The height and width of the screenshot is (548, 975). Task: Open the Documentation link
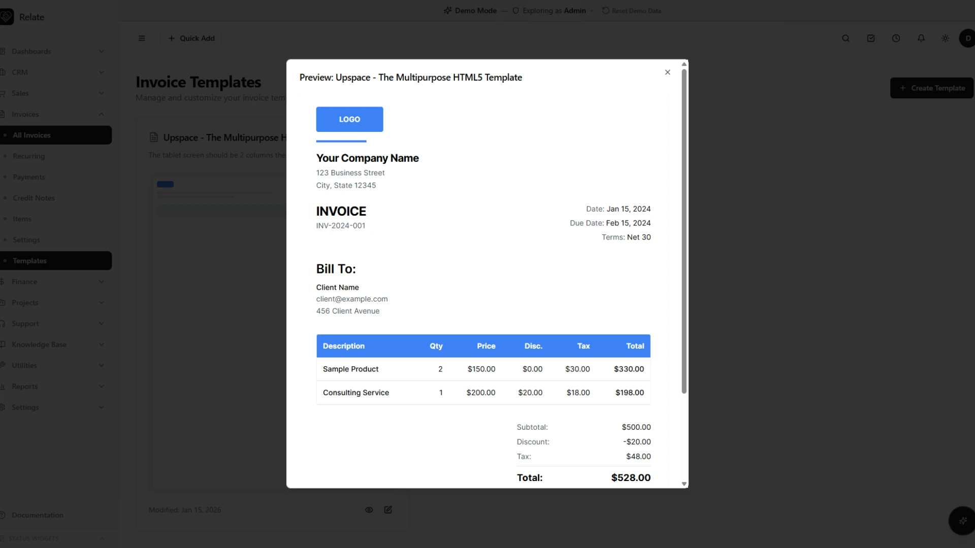click(37, 515)
